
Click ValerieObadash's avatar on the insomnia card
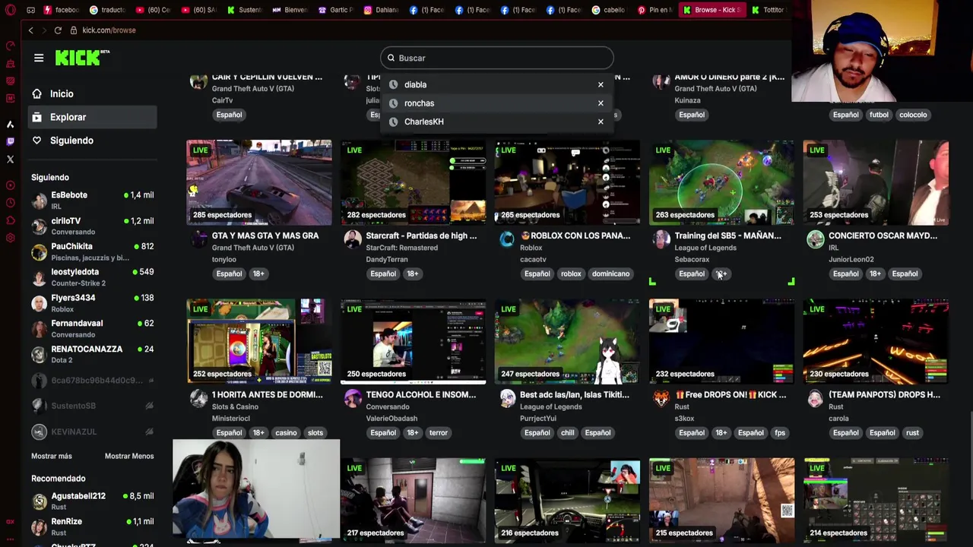353,399
